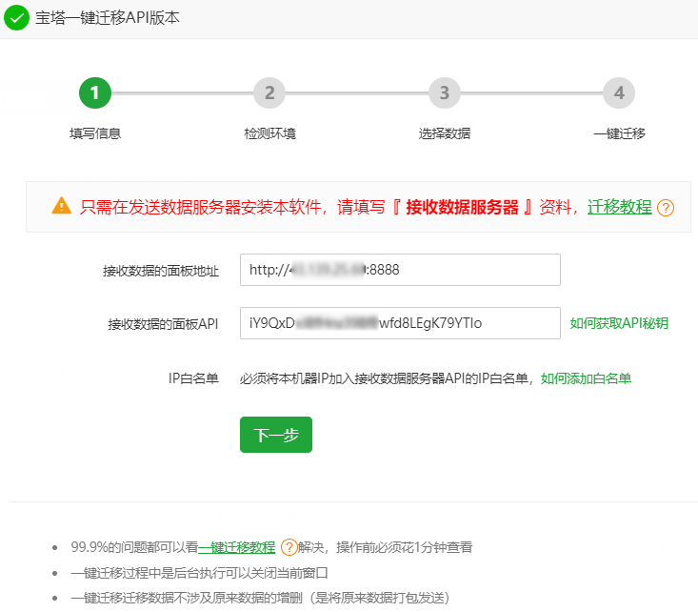Click the 接收数据的面板API field label
Viewport: 698px width, 612px height.
pos(163,324)
